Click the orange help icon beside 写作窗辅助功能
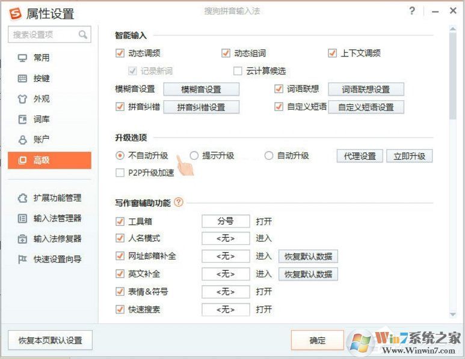The image size is (465, 359). coord(179,203)
